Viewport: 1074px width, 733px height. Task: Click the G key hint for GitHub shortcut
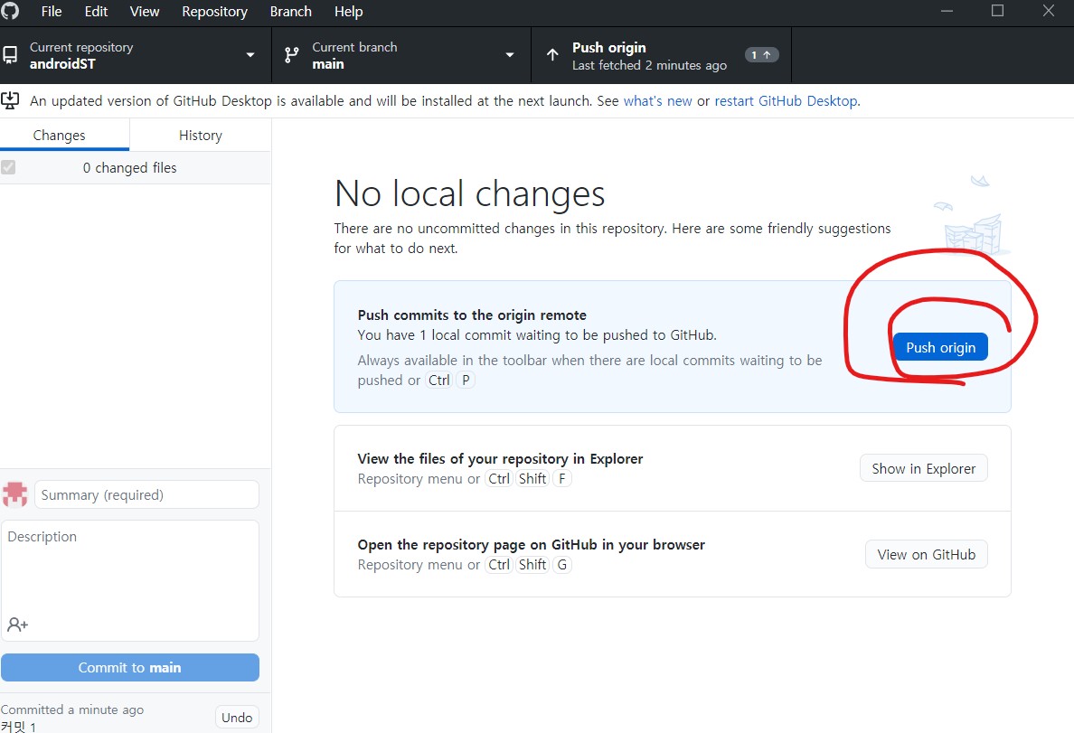pos(561,565)
